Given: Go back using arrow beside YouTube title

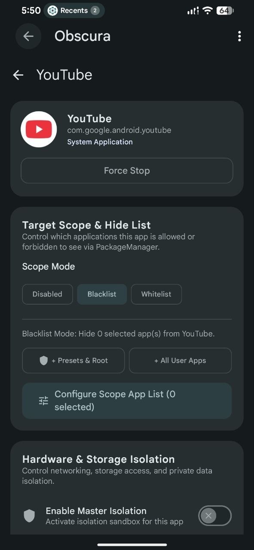Looking at the screenshot, I should click(x=18, y=75).
